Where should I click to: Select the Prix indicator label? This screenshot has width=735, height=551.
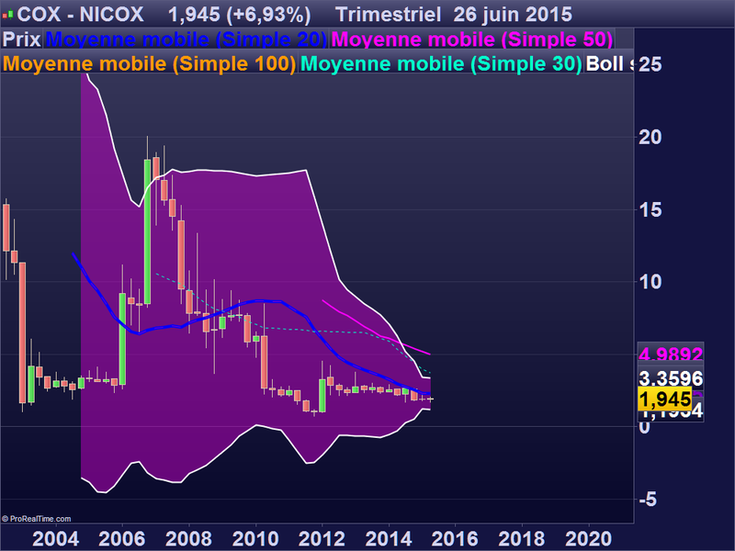(21, 39)
